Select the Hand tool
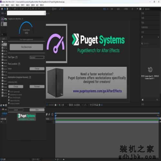This screenshot has width=161, height=161. 7,9
